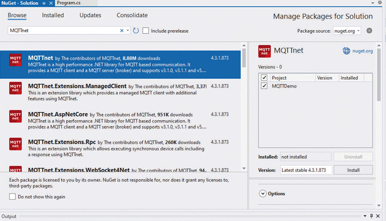Click the MQTTDemo project name
Viewport: 386px width, 221px height.
click(284, 86)
